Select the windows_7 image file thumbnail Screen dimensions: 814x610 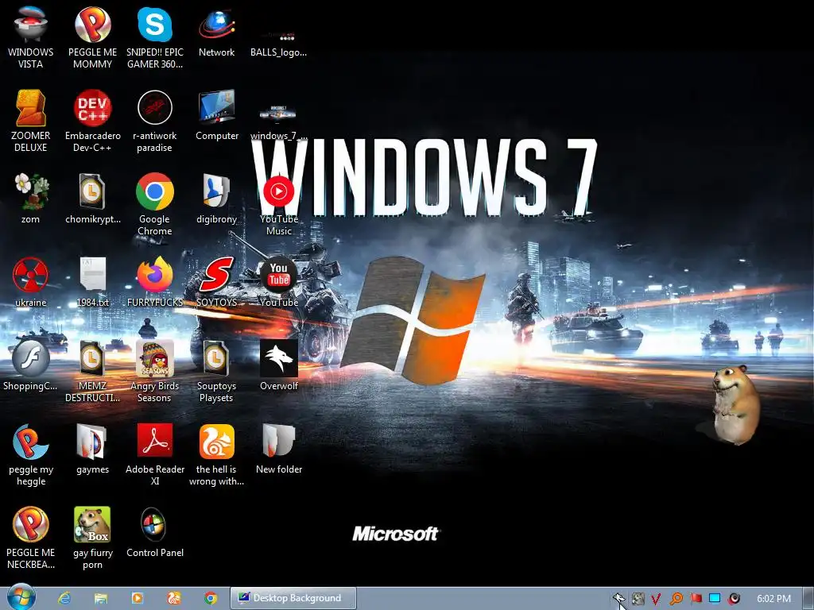click(279, 122)
